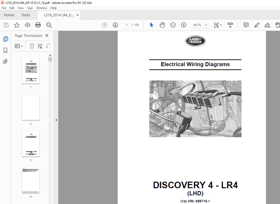
Task: Rotate page counterclockwise icon
Action: [x=48, y=46]
